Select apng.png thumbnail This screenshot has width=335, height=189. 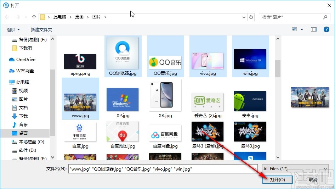coord(80,61)
